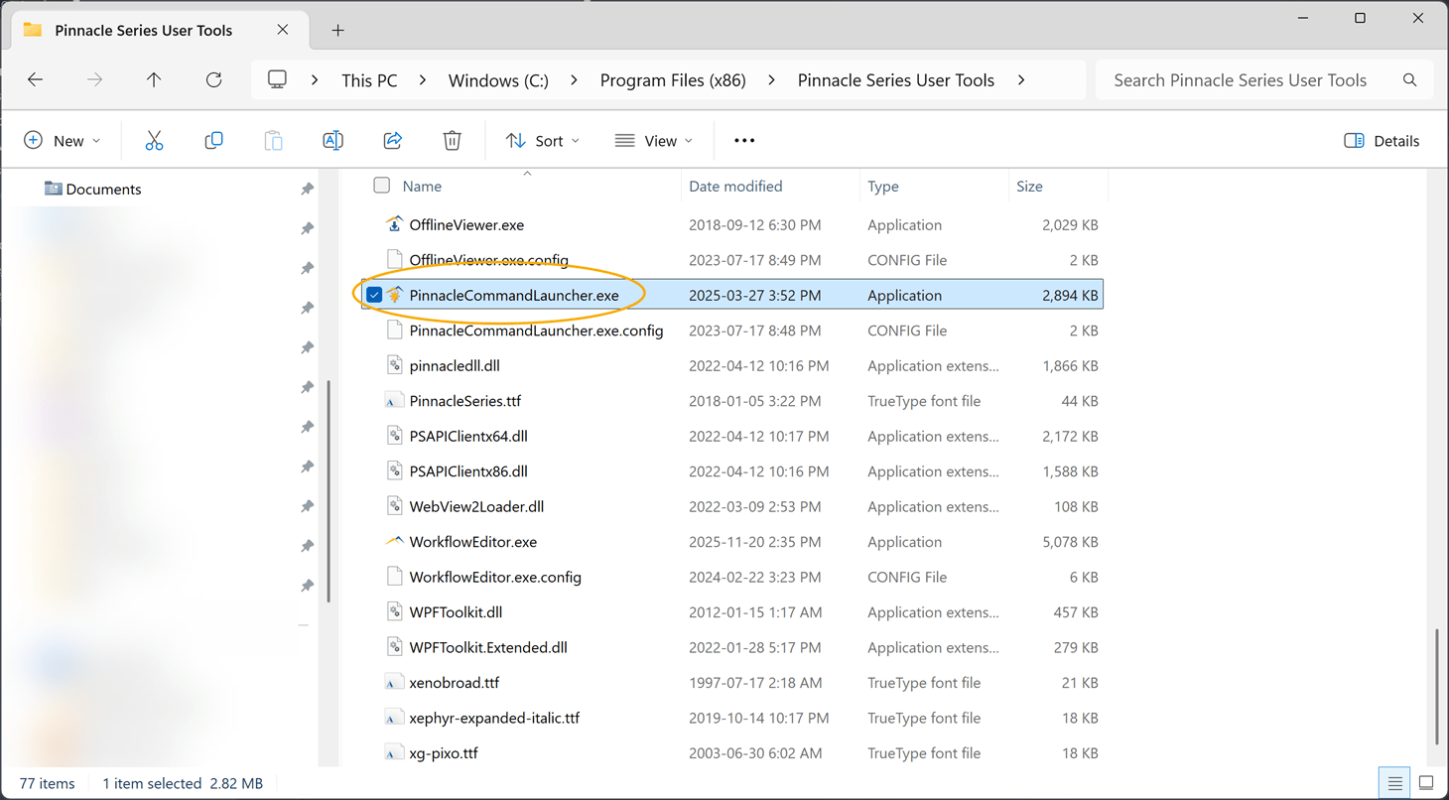1449x800 pixels.
Task: Click the Share icon in toolbar
Action: coord(393,141)
